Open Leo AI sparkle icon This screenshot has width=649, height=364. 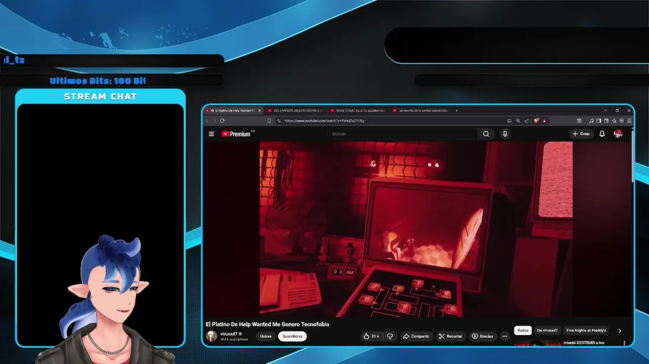614,121
